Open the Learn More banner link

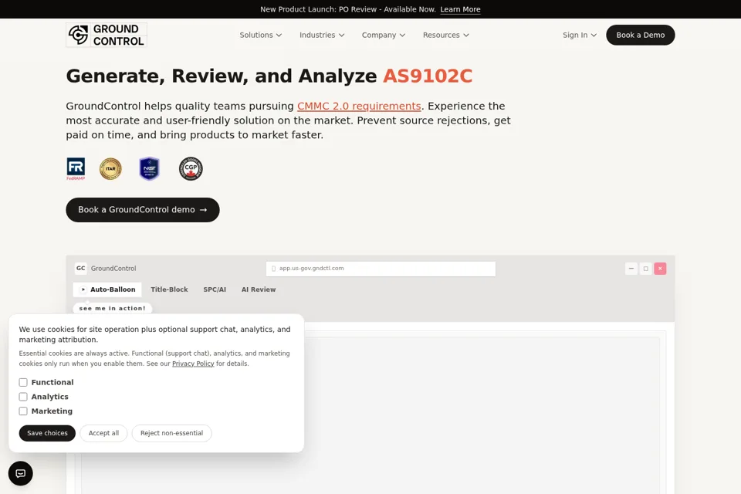click(460, 9)
